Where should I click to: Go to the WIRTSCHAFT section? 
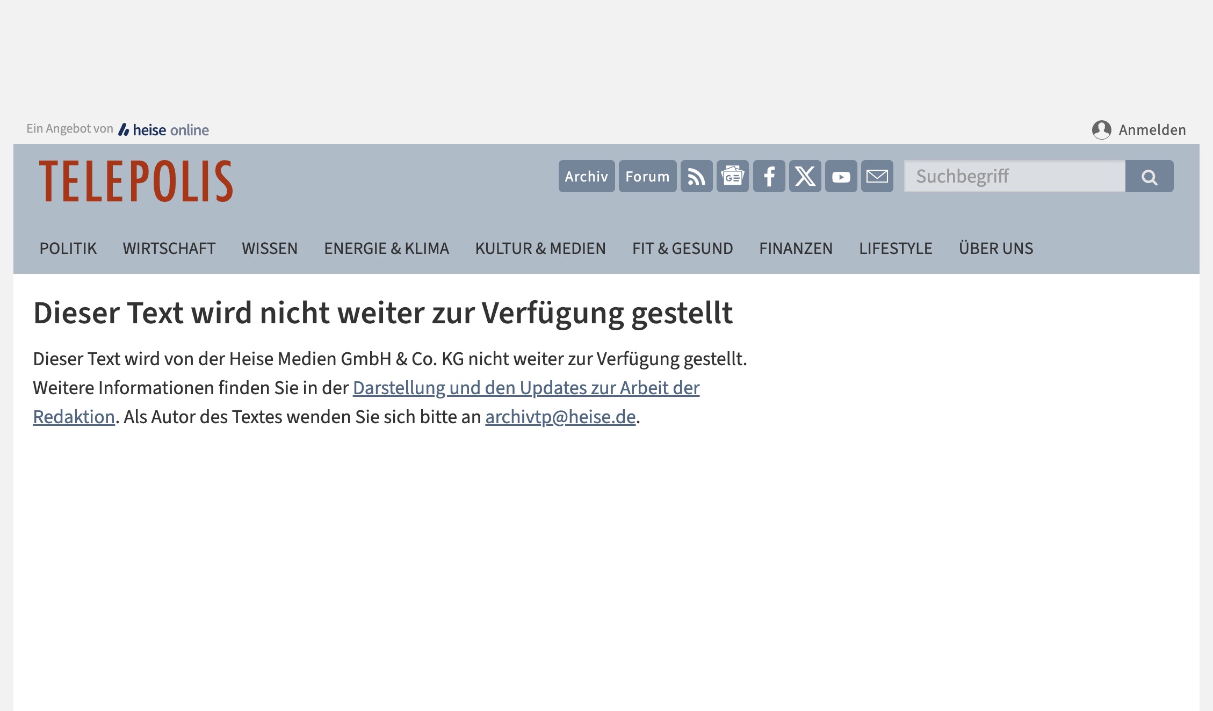(169, 249)
